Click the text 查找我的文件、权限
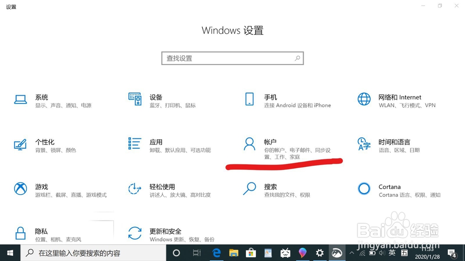465x261 pixels. (287, 195)
